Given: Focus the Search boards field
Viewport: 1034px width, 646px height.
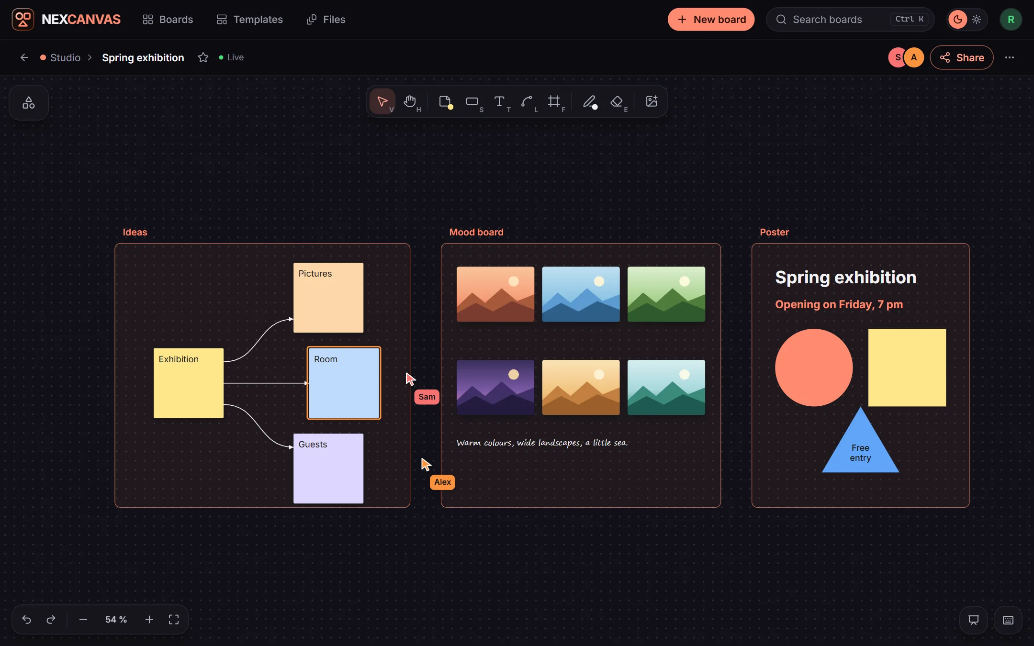Looking at the screenshot, I should 850,20.
